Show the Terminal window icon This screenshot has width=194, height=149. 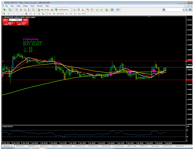click(x=29, y=10)
